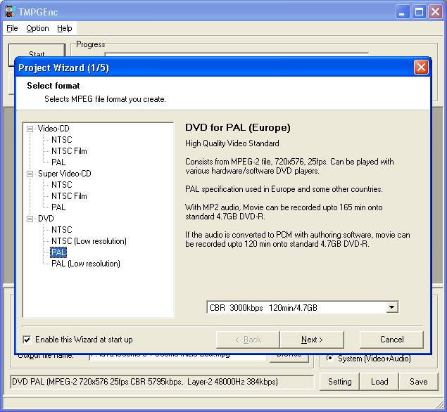Screen dimensions: 447x412
Task: Select PAL under Video-CD
Action: click(58, 162)
